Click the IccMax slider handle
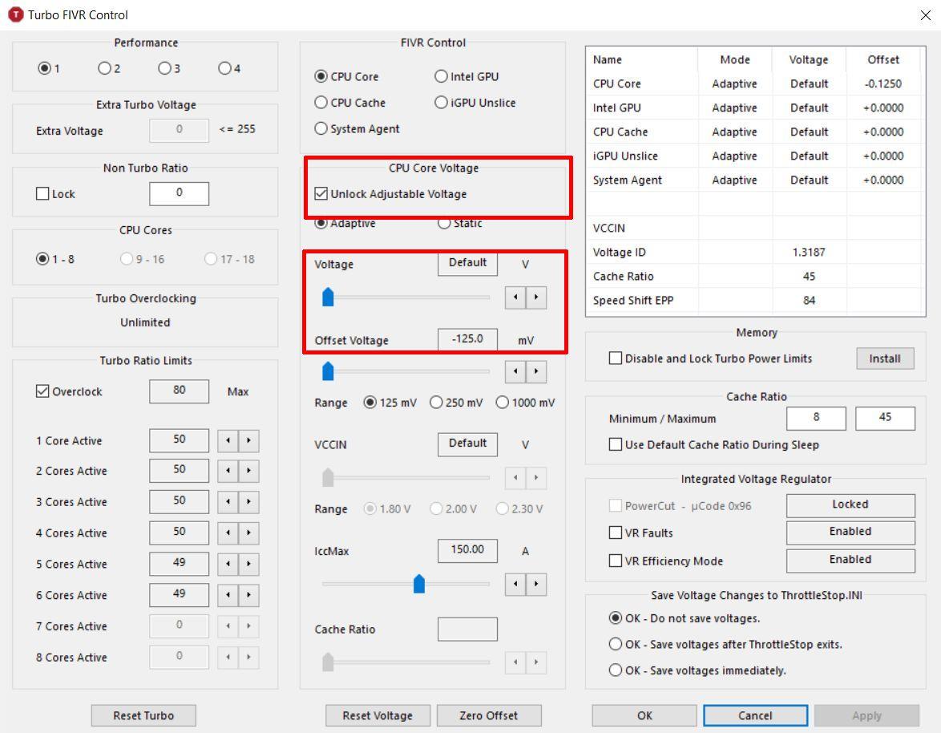Screen dimensions: 941x733 pos(418,584)
